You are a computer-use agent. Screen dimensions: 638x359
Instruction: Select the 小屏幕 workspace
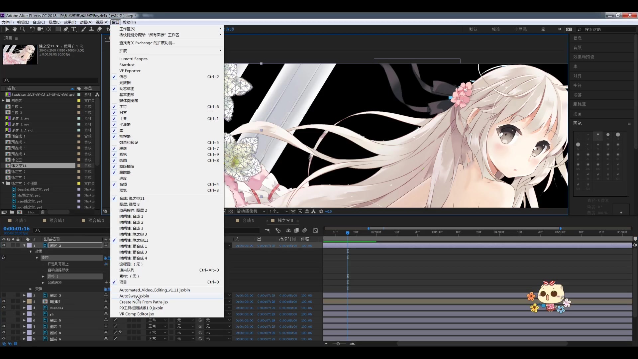point(520,29)
